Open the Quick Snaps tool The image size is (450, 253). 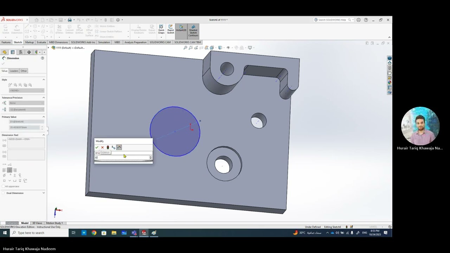(161, 29)
